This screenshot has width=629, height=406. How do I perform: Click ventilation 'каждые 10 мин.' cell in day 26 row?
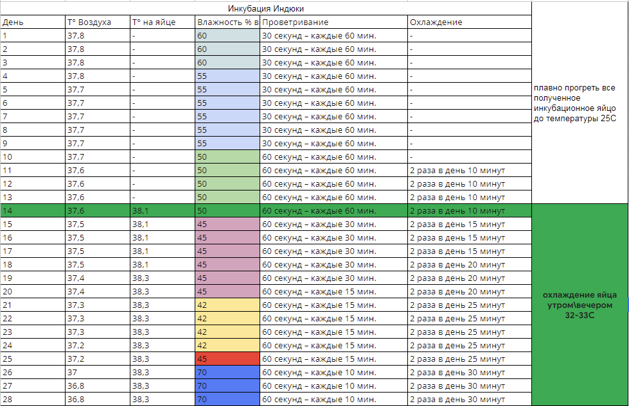(x=333, y=373)
